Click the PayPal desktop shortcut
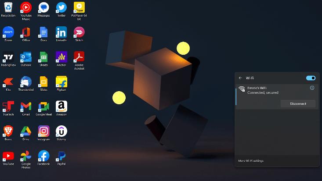 pyautogui.click(x=62, y=158)
